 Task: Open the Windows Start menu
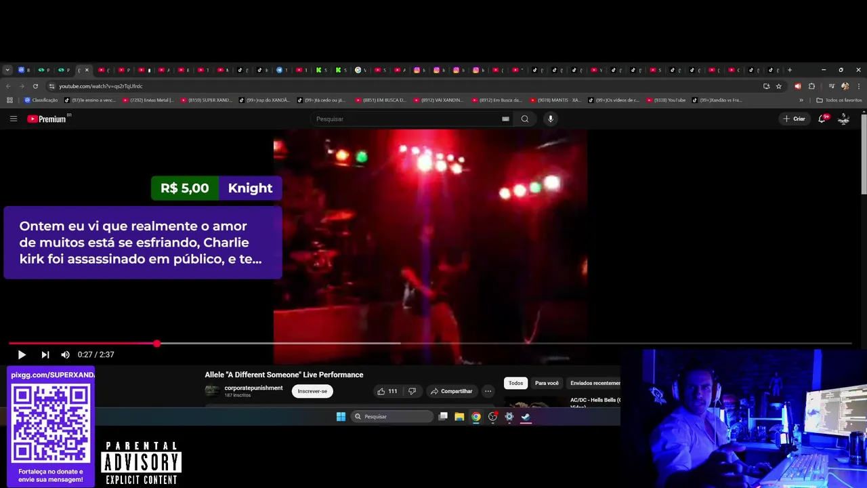coord(341,416)
